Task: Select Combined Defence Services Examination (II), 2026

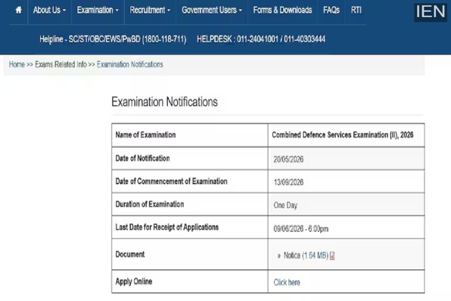Action: 343,135
